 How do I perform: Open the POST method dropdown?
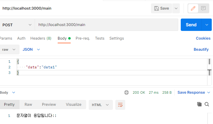(x=17, y=25)
